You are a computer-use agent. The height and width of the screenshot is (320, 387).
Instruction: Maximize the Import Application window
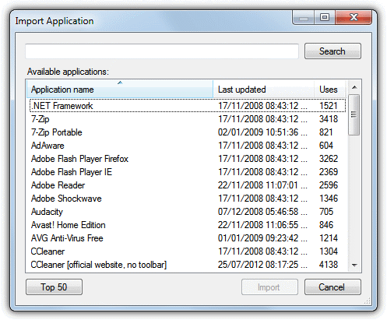click(325, 18)
